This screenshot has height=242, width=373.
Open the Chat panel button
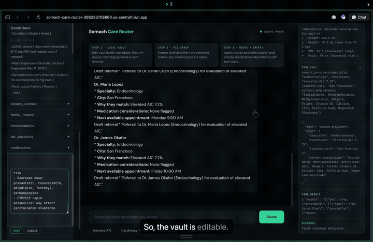click(x=359, y=17)
